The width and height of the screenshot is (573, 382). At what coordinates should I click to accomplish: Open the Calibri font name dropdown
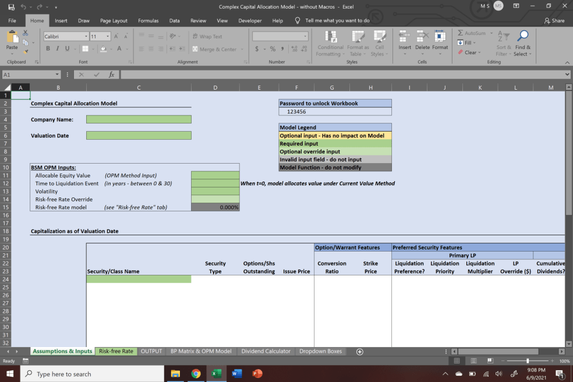[x=86, y=36]
